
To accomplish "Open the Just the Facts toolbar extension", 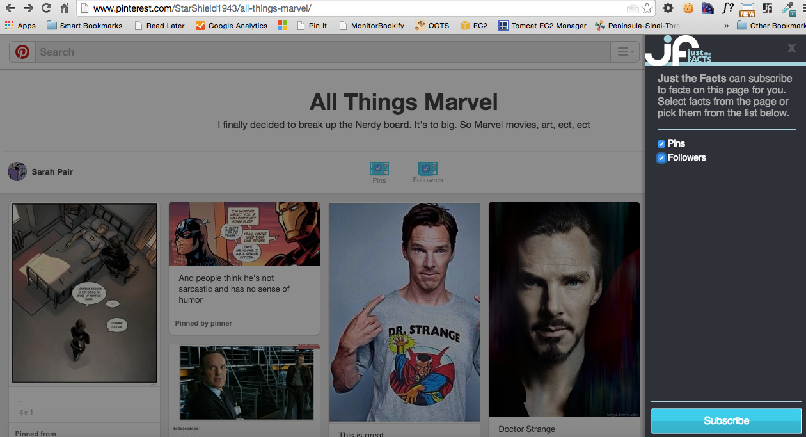I will [768, 8].
